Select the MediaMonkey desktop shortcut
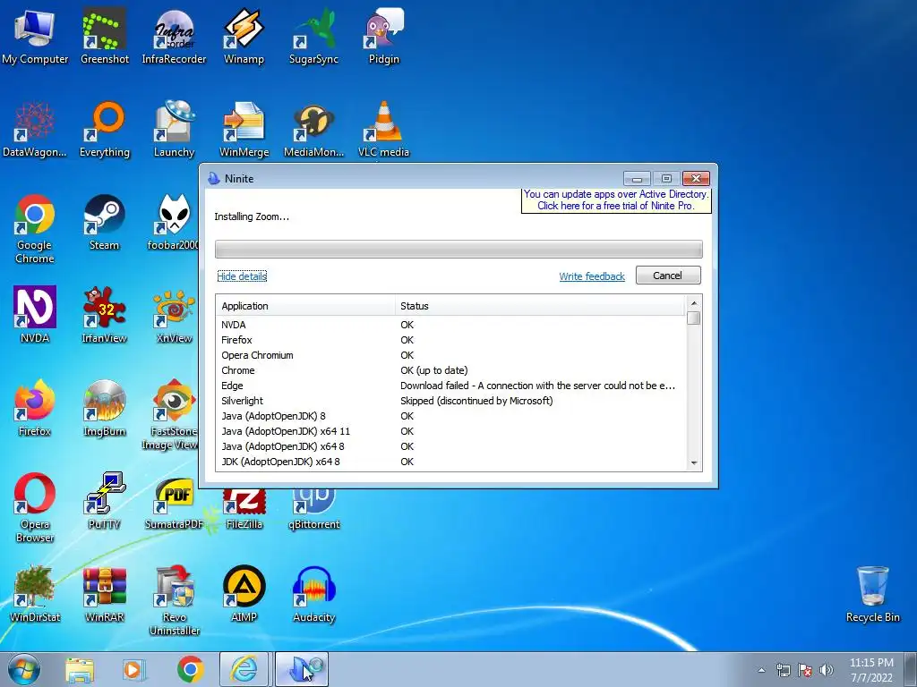917x687 pixels. click(314, 130)
